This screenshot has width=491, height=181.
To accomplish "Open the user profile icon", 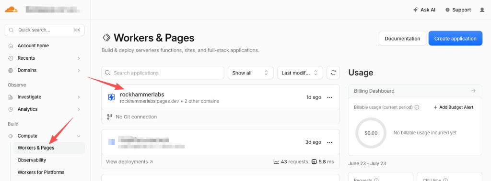I will [x=482, y=10].
